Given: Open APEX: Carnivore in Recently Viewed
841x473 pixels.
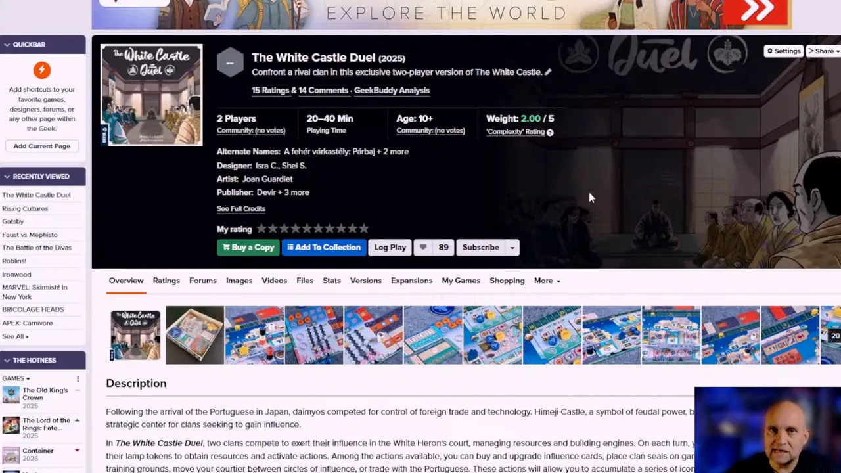Looking at the screenshot, I should pos(28,323).
